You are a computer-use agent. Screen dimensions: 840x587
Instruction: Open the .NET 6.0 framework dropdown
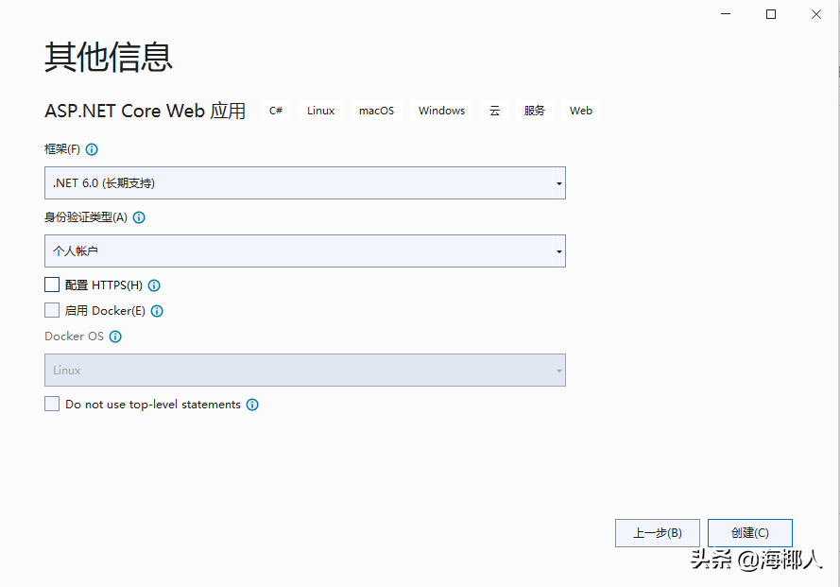[x=305, y=182]
